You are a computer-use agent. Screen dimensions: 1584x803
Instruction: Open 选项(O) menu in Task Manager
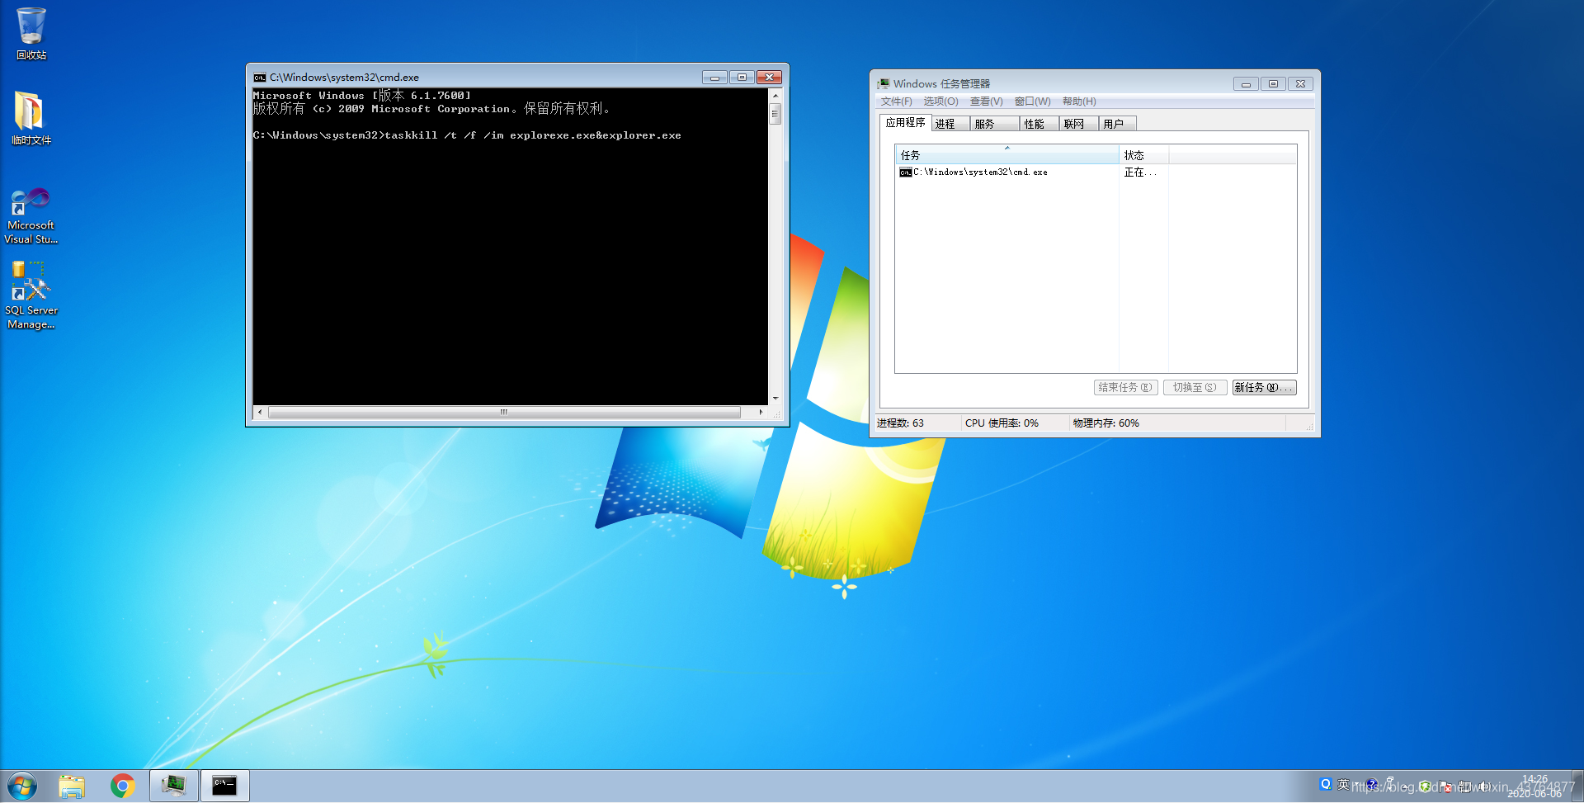pos(940,102)
